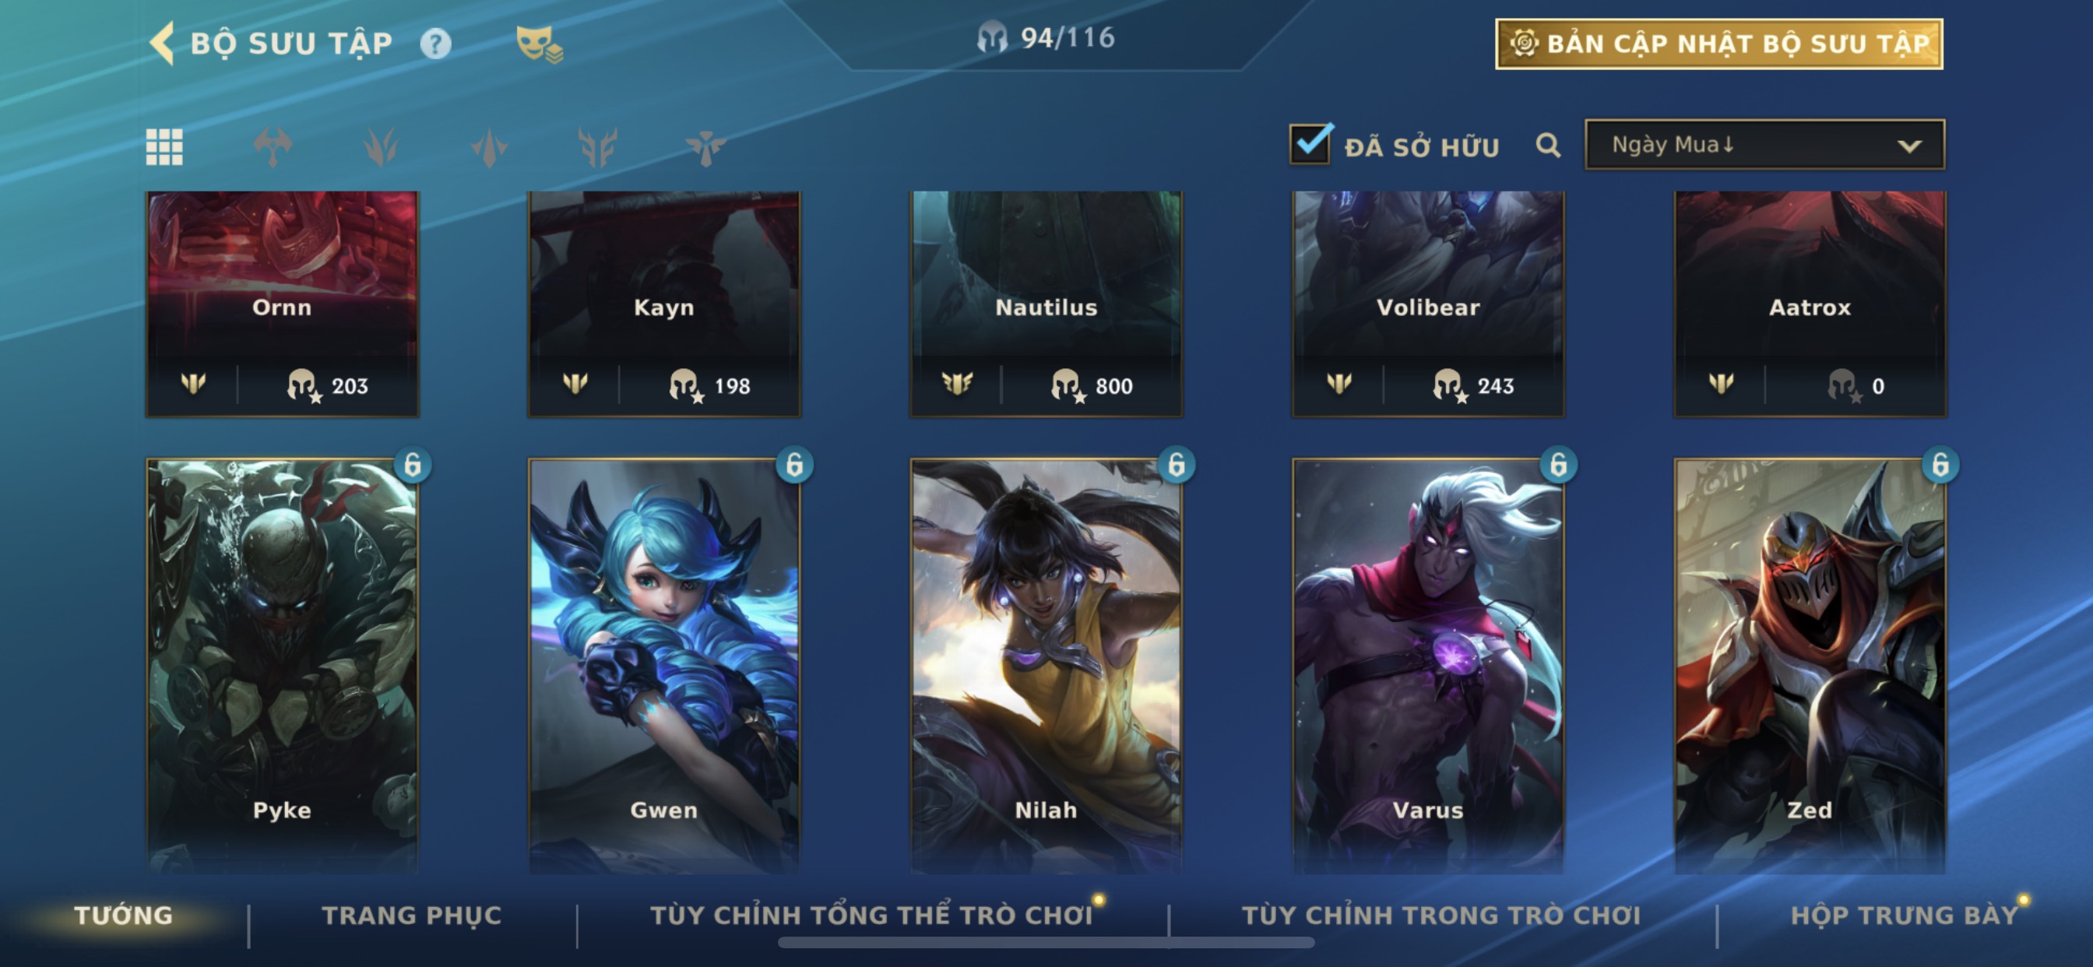The image size is (2093, 967).
Task: Uncheck the Đã Sở Hữu checkbox
Action: [1310, 145]
